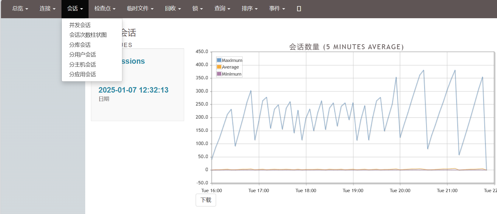Select 分应用会话 menu item
Screen dimensions: 497x214
82,74
